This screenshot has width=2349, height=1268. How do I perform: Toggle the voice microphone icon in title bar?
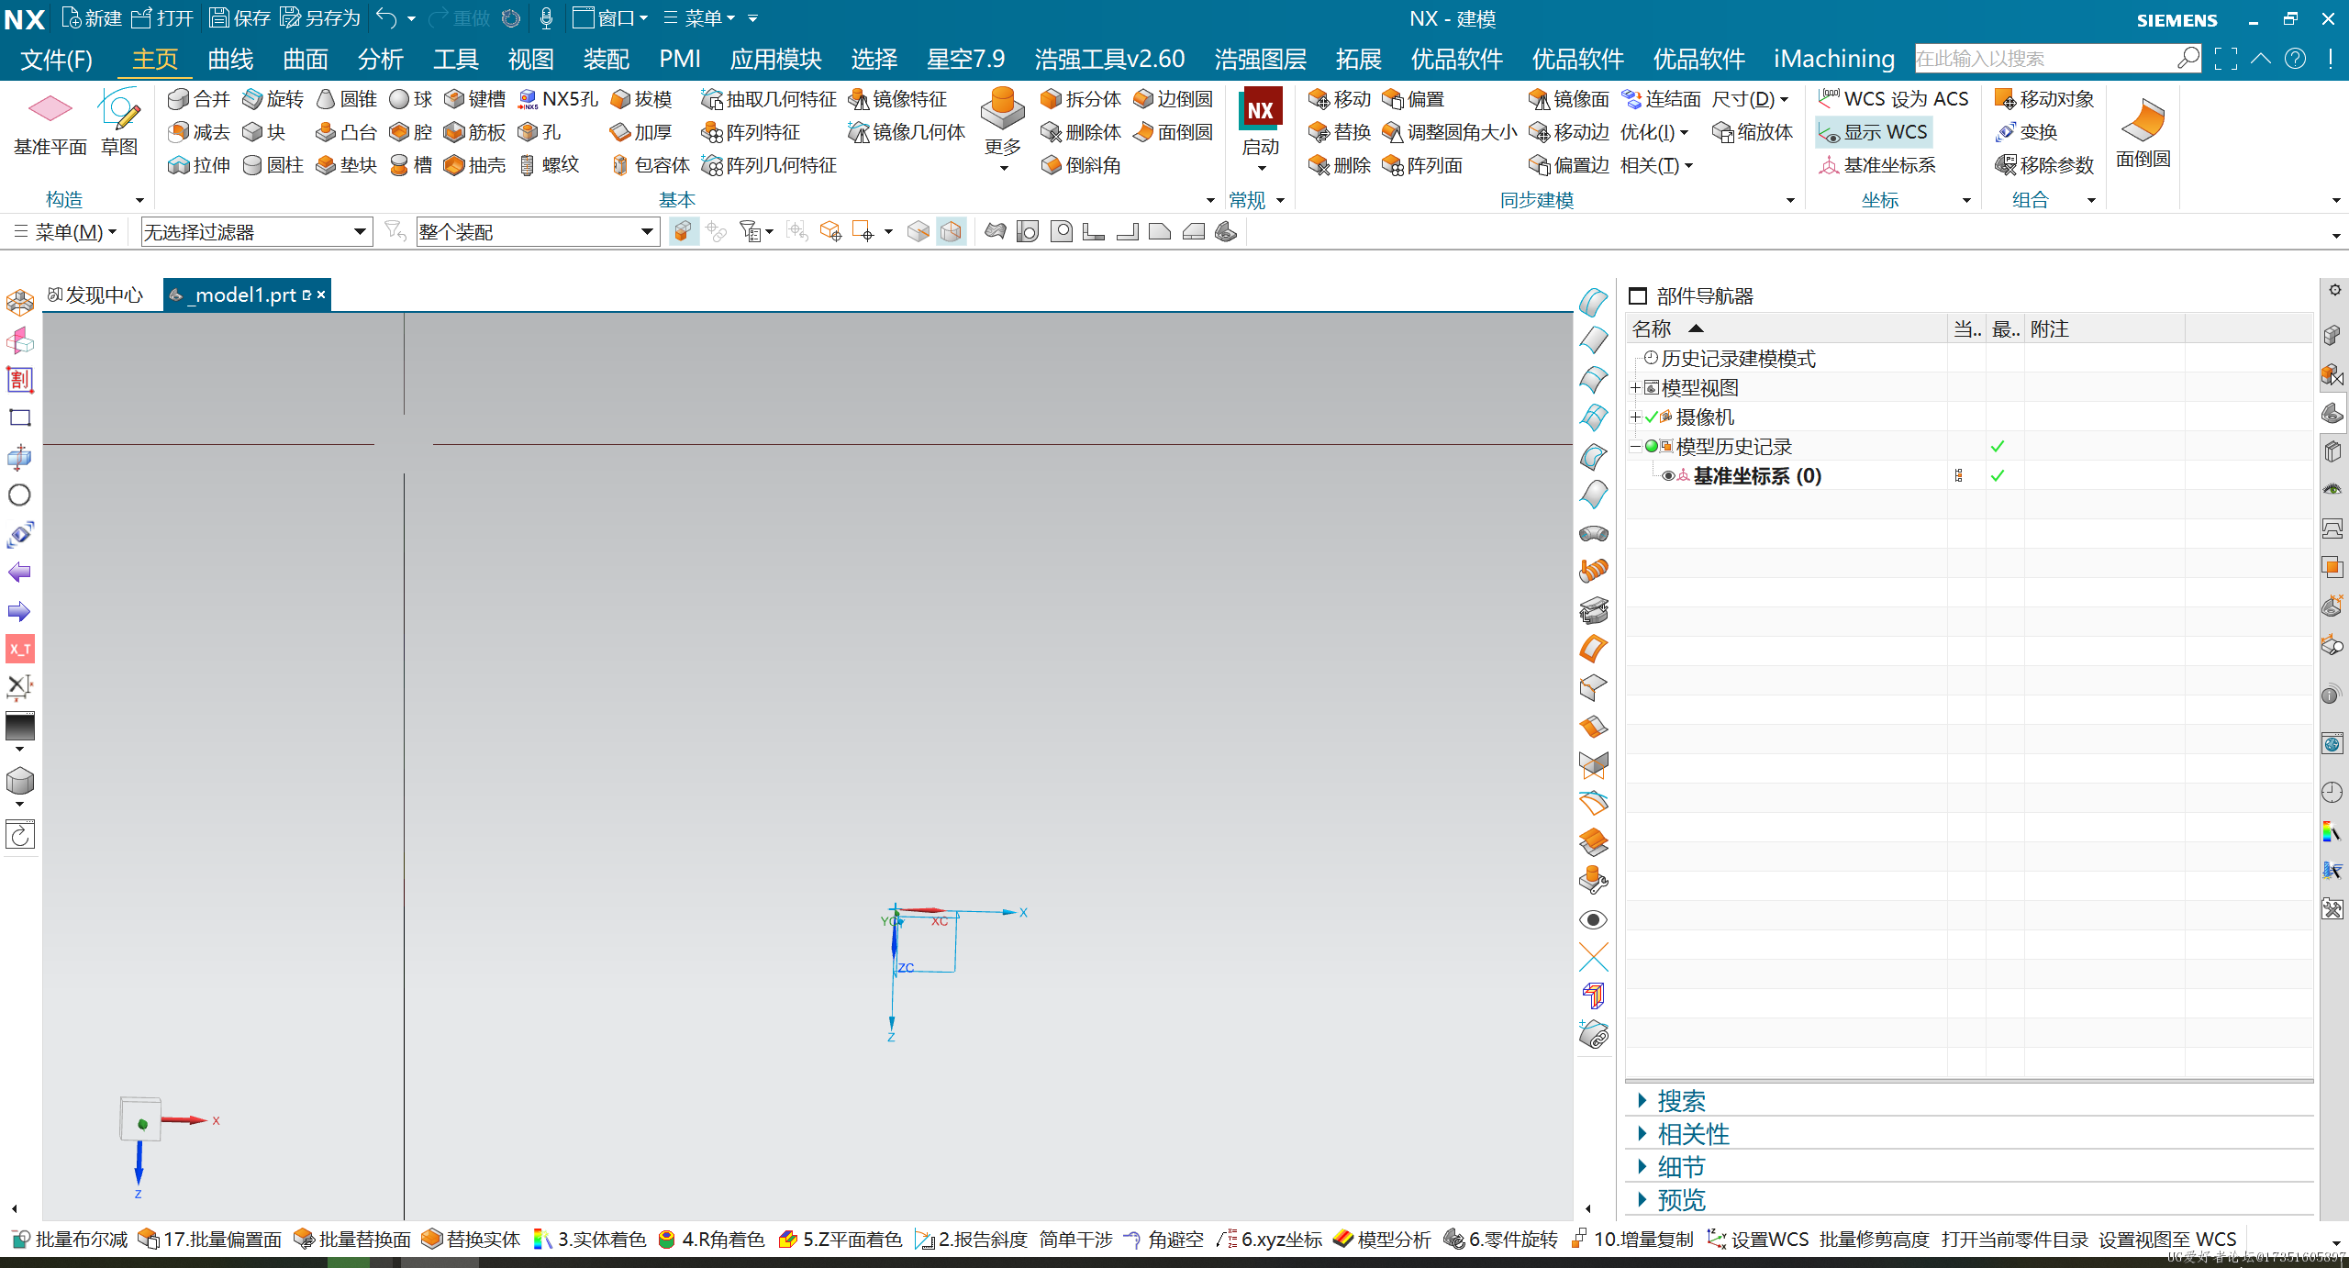[x=546, y=18]
